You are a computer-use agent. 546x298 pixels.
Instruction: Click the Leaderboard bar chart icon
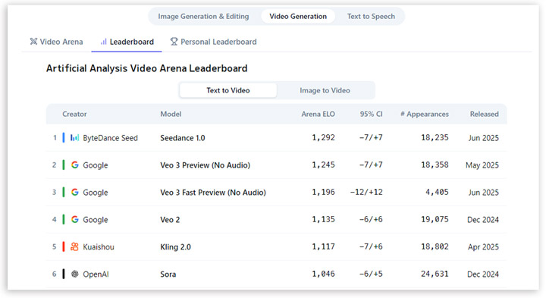pos(103,42)
